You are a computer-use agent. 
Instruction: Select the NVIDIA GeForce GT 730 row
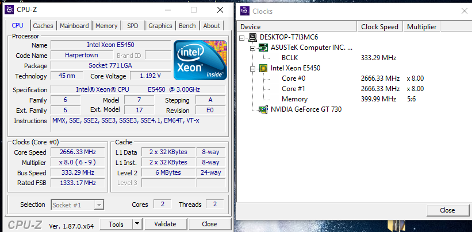click(x=306, y=109)
